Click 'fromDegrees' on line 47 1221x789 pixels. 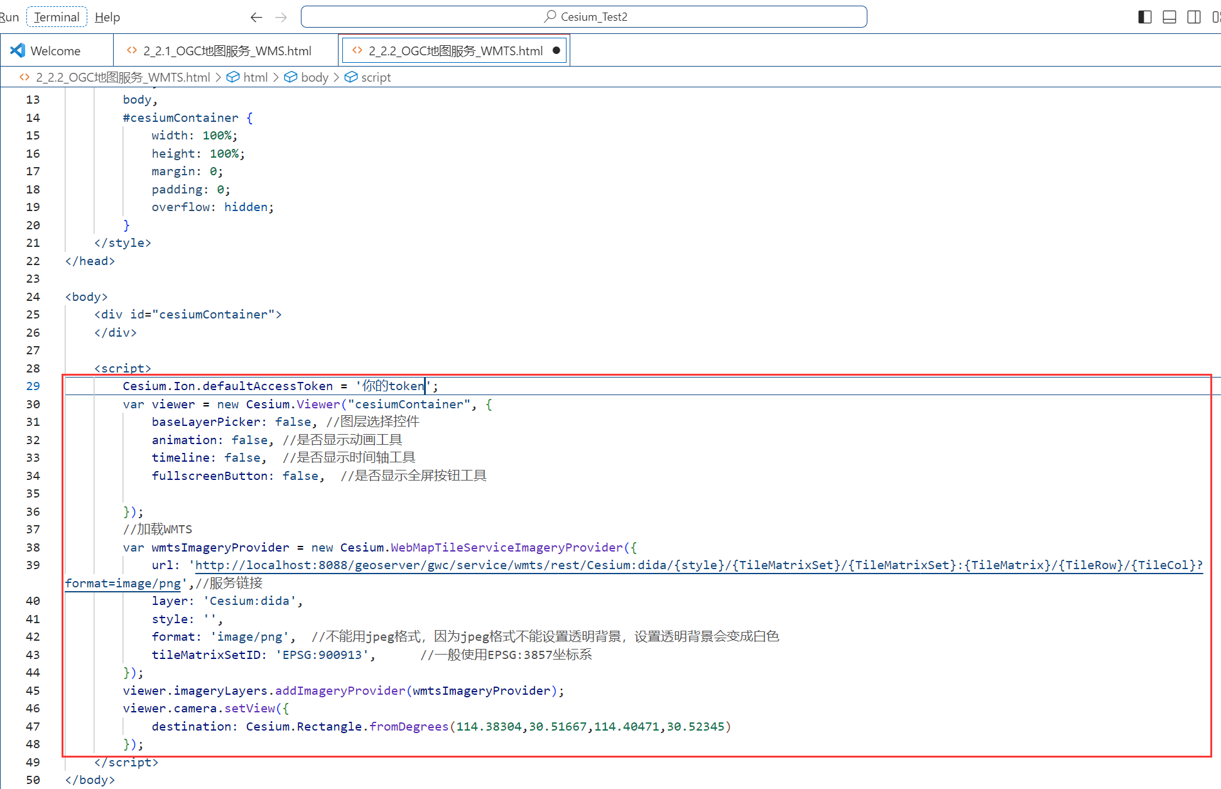point(409,727)
